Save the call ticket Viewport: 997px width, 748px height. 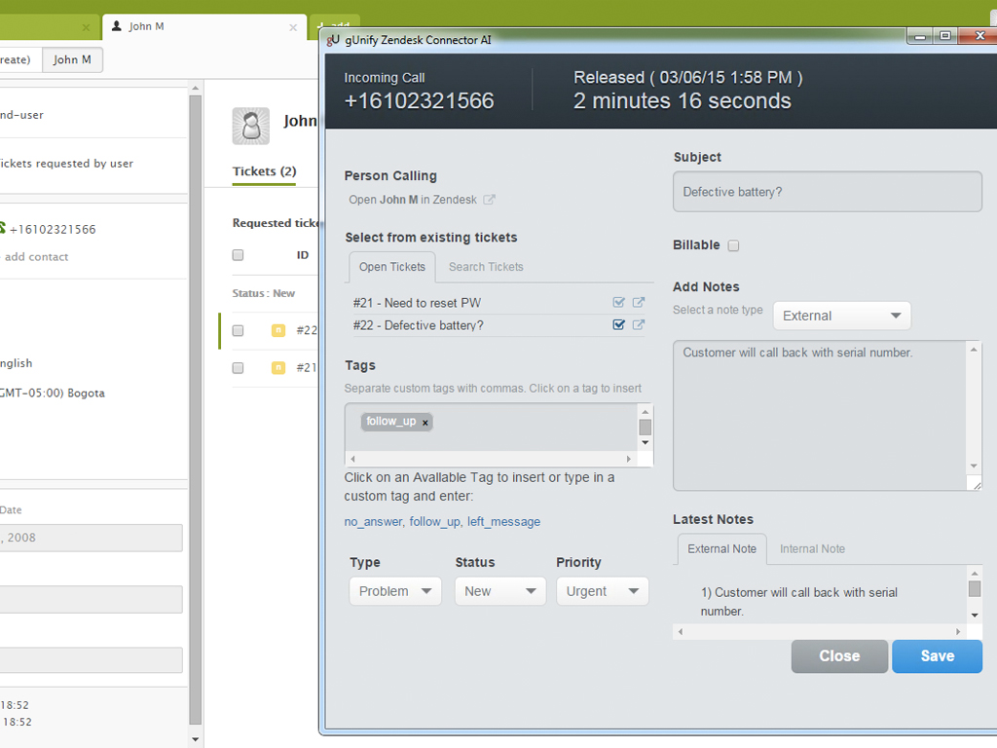tap(937, 656)
